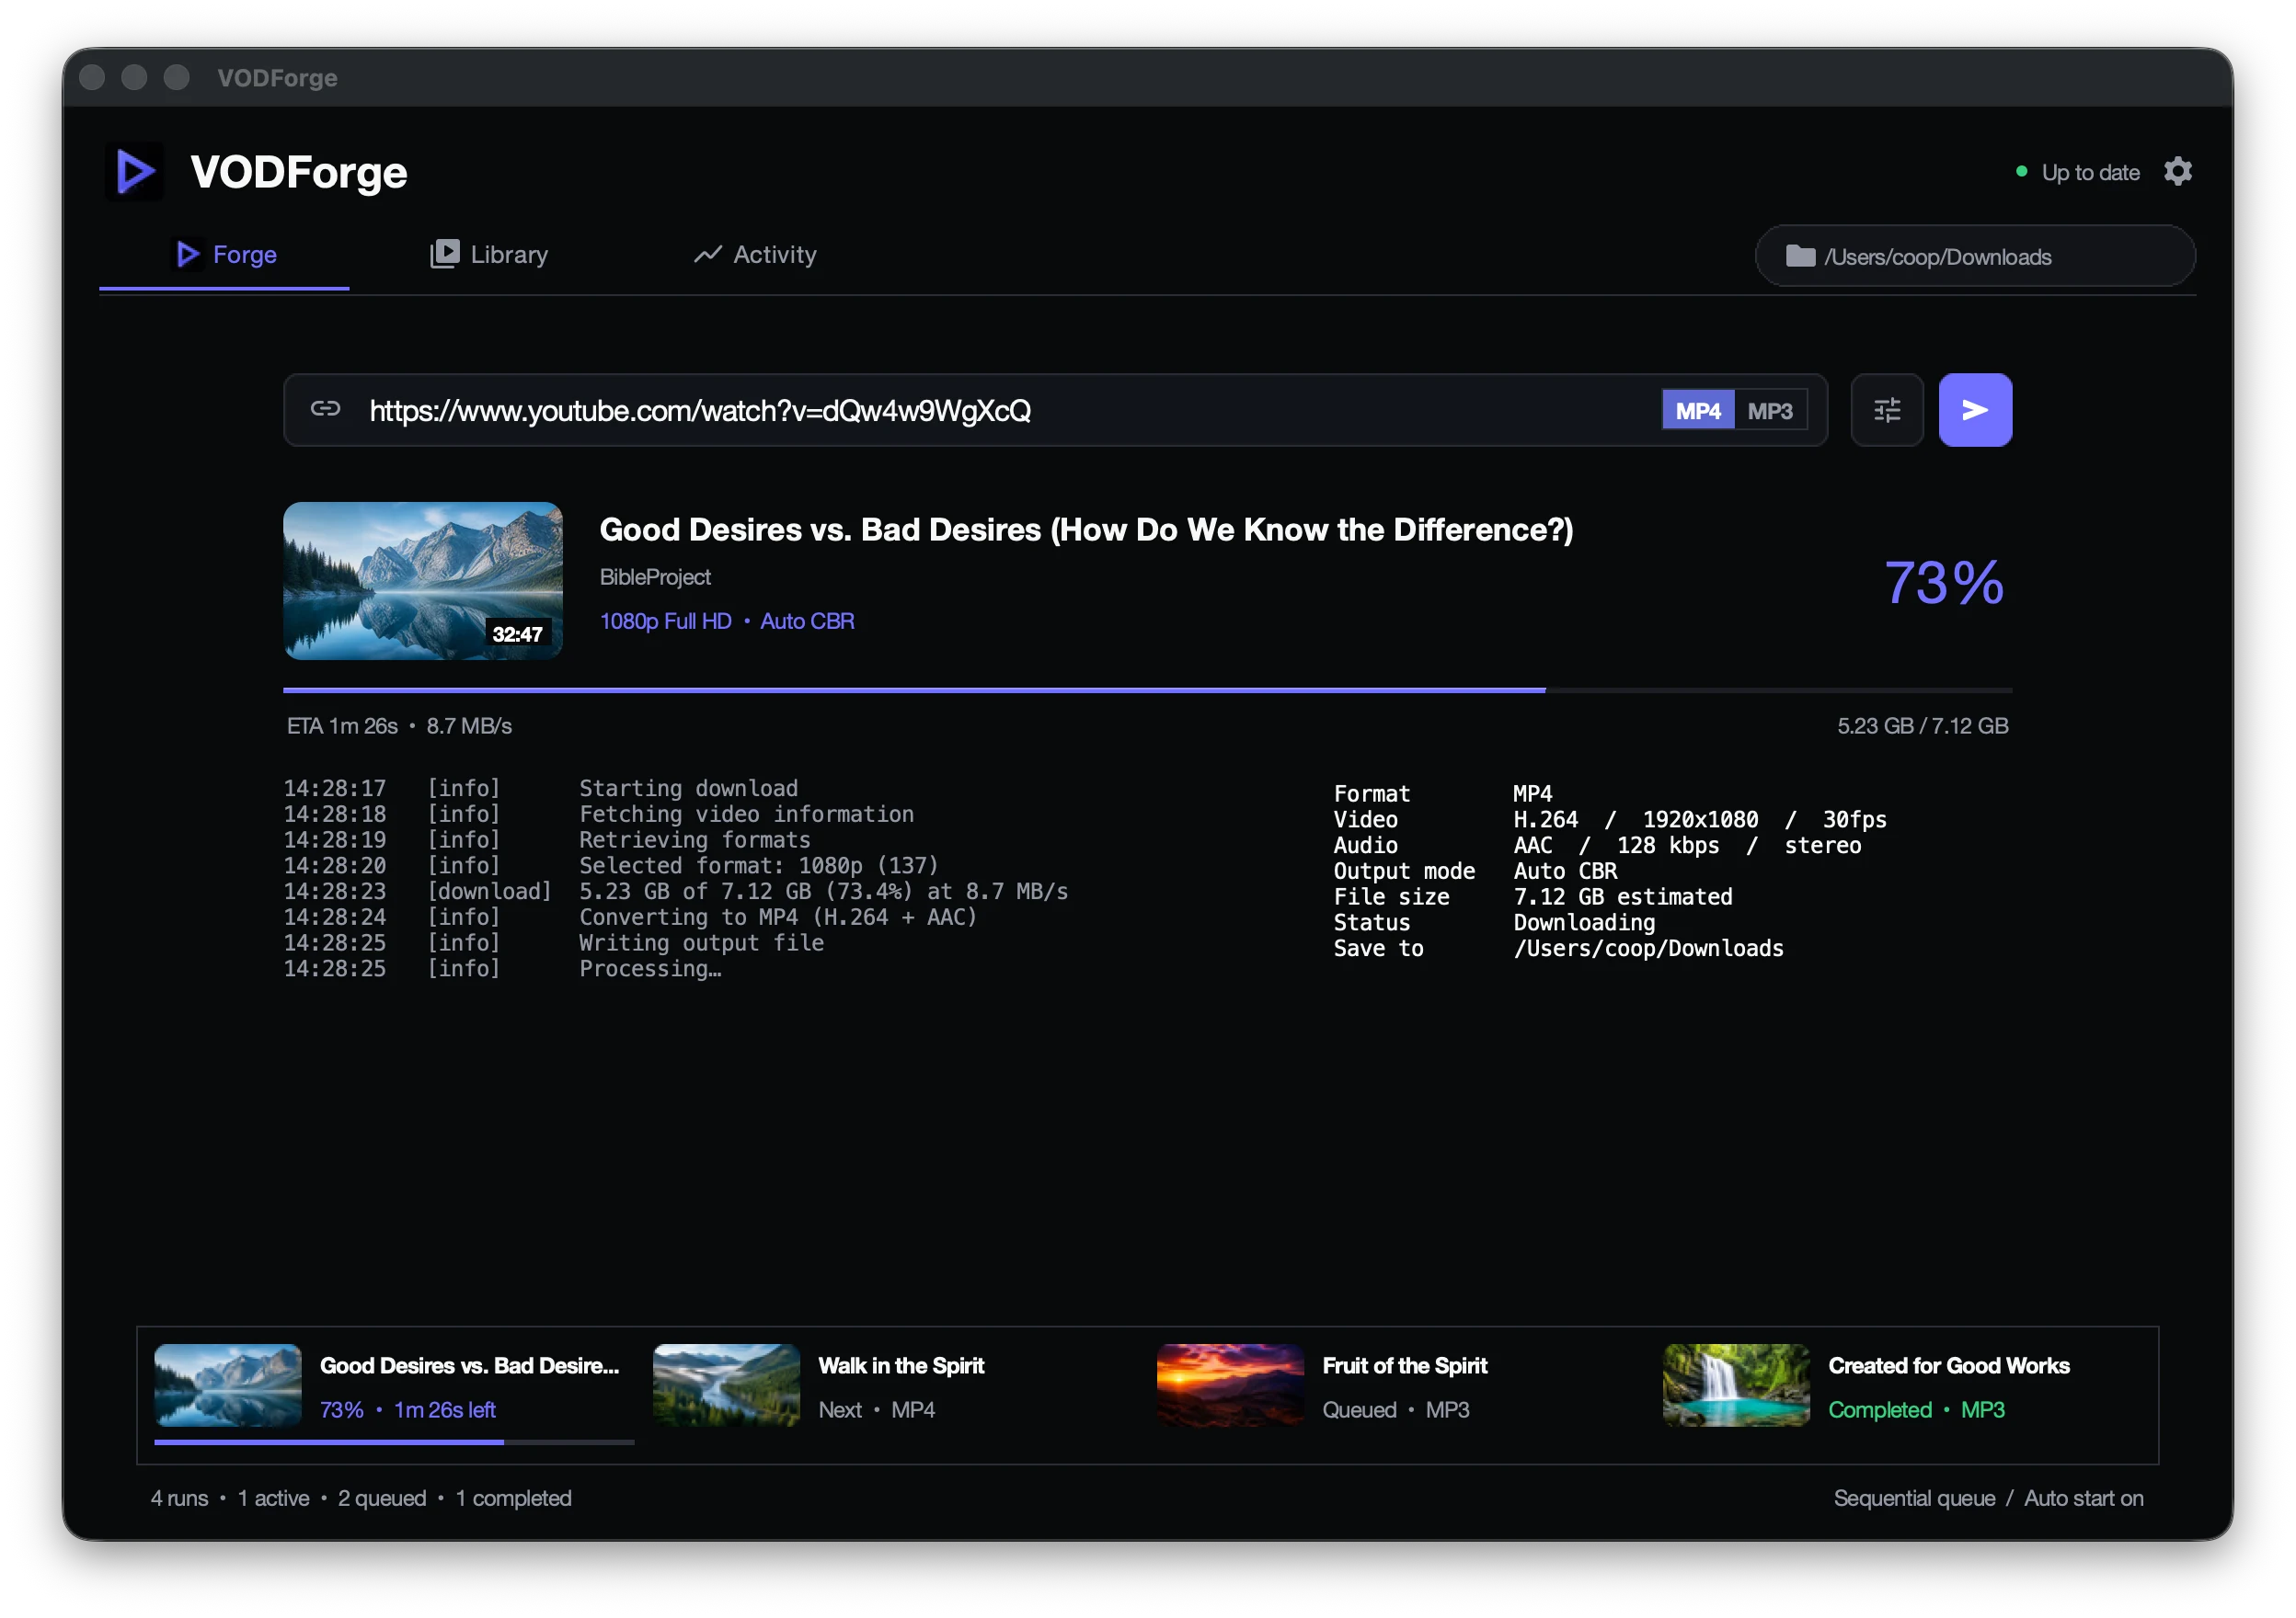The image size is (2296, 1618).
Task: Click the main download progress bar
Action: (1147, 689)
